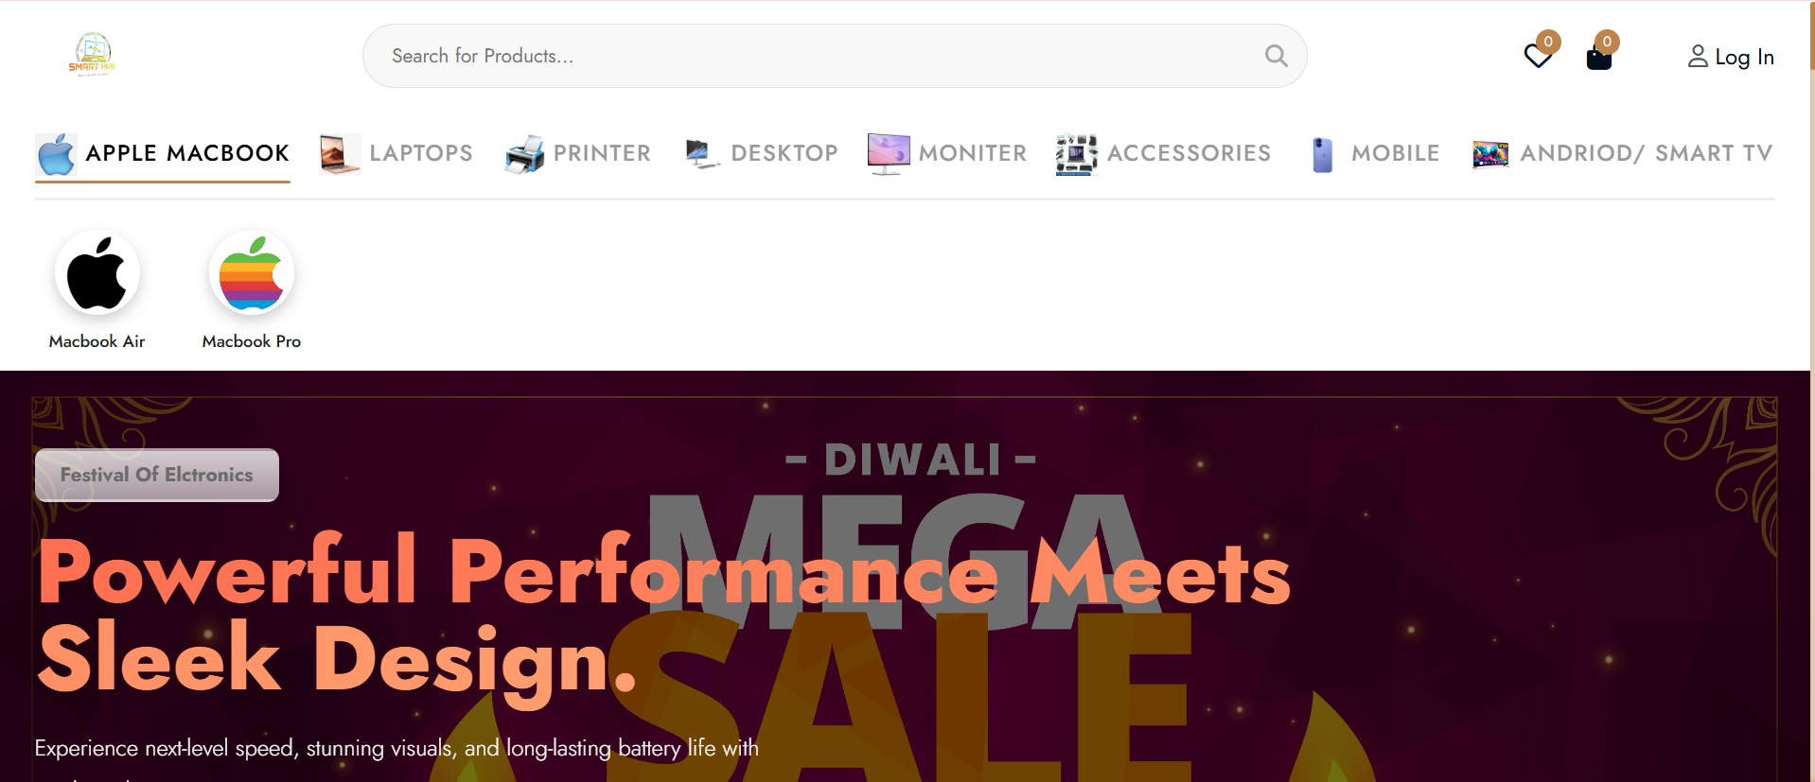Select the Macbook Pro rainbow Apple thumbnail

tap(252, 273)
